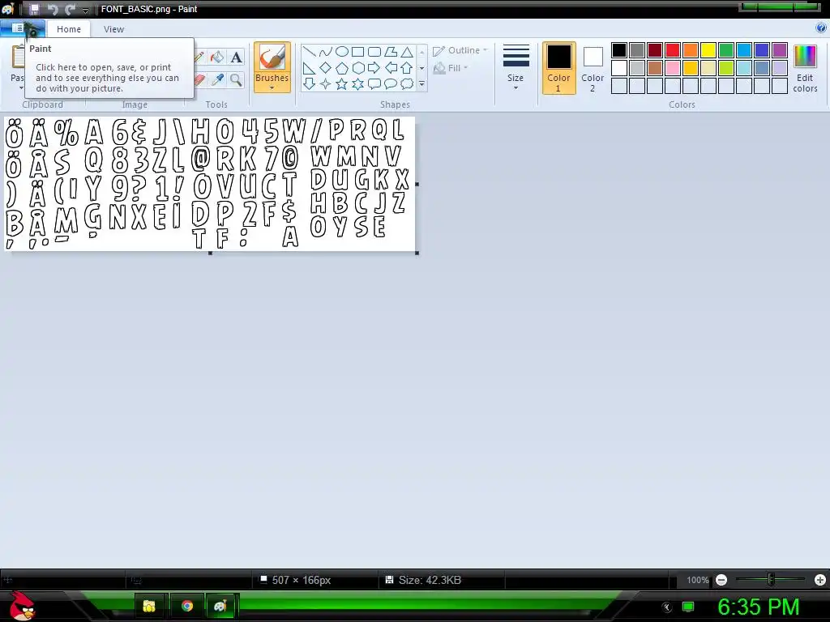Click the font sheet canvas
Viewport: 830px width, 622px height.
(x=210, y=184)
